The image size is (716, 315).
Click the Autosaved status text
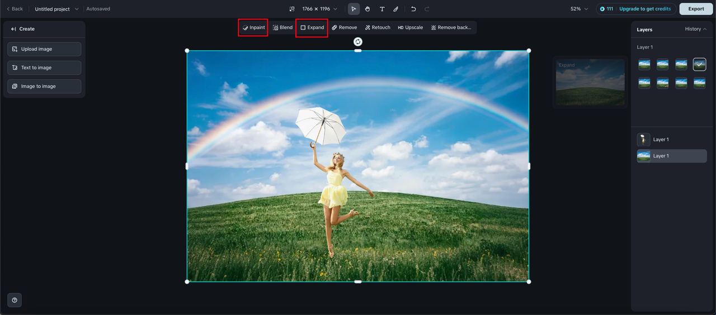tap(98, 9)
